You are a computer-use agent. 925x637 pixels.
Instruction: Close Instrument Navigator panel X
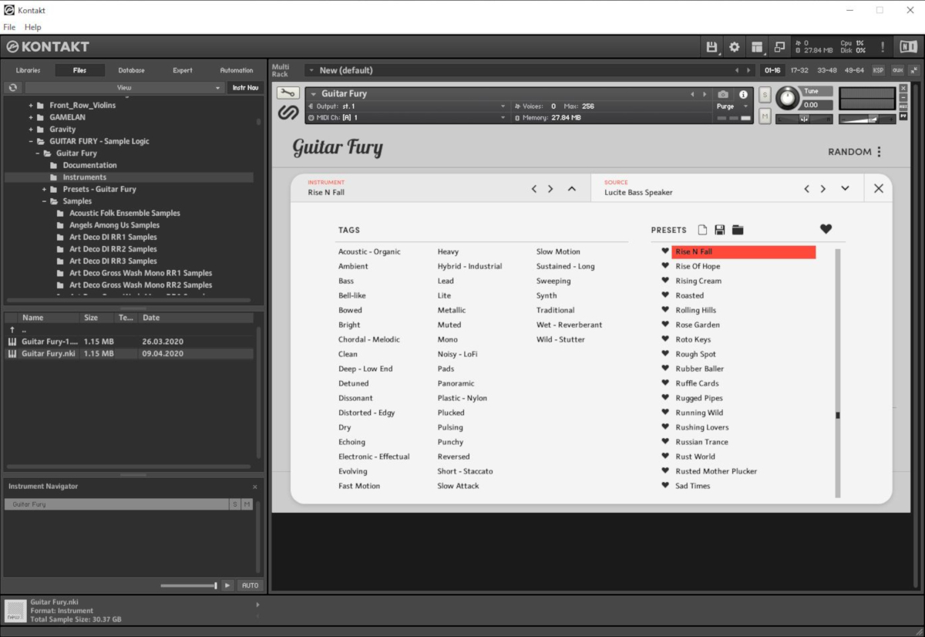point(255,487)
